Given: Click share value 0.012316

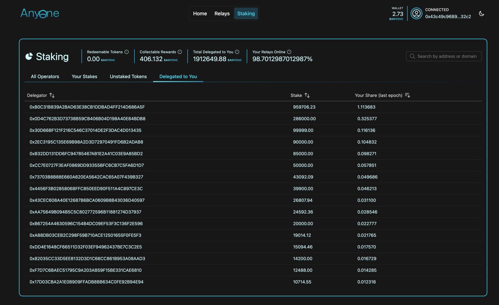Looking at the screenshot, I should (x=366, y=282).
